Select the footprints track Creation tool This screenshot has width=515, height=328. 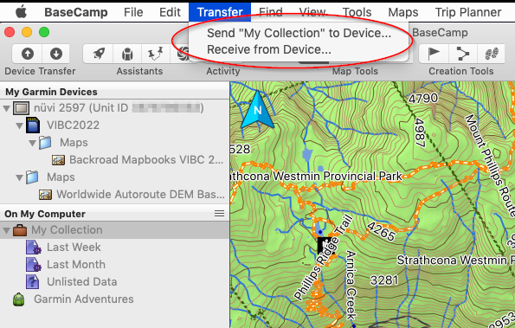(x=492, y=54)
